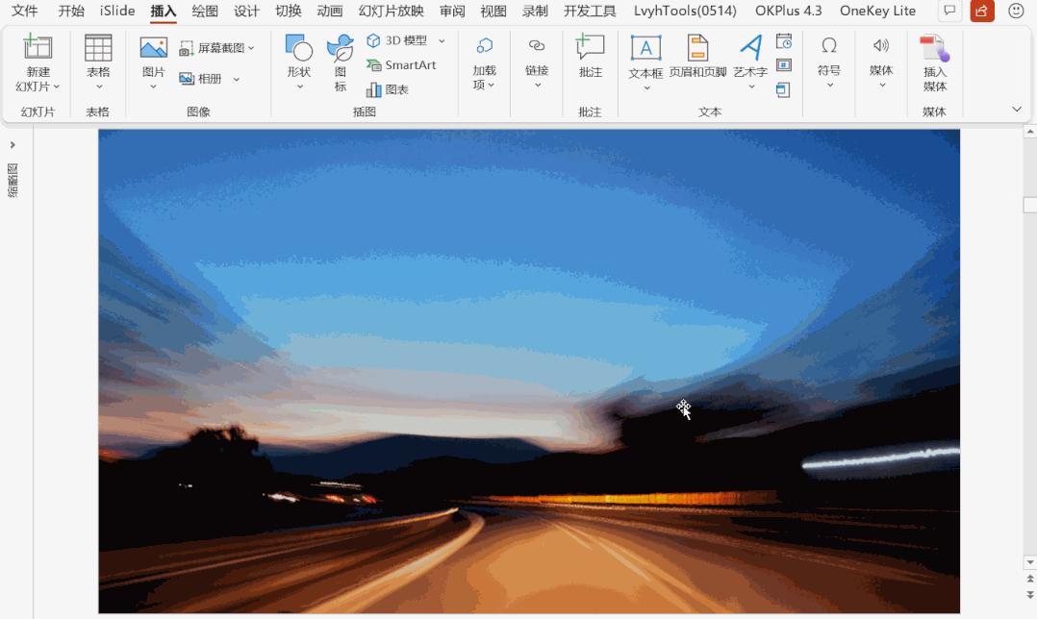Open the 幻灯片放映 ribbon tab

coord(389,11)
